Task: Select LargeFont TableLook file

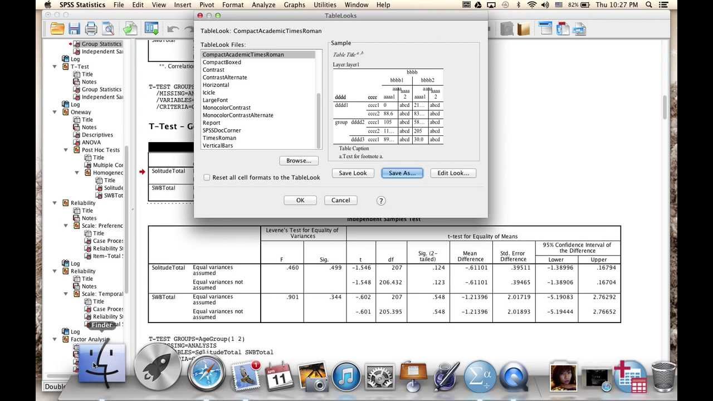Action: tap(215, 100)
